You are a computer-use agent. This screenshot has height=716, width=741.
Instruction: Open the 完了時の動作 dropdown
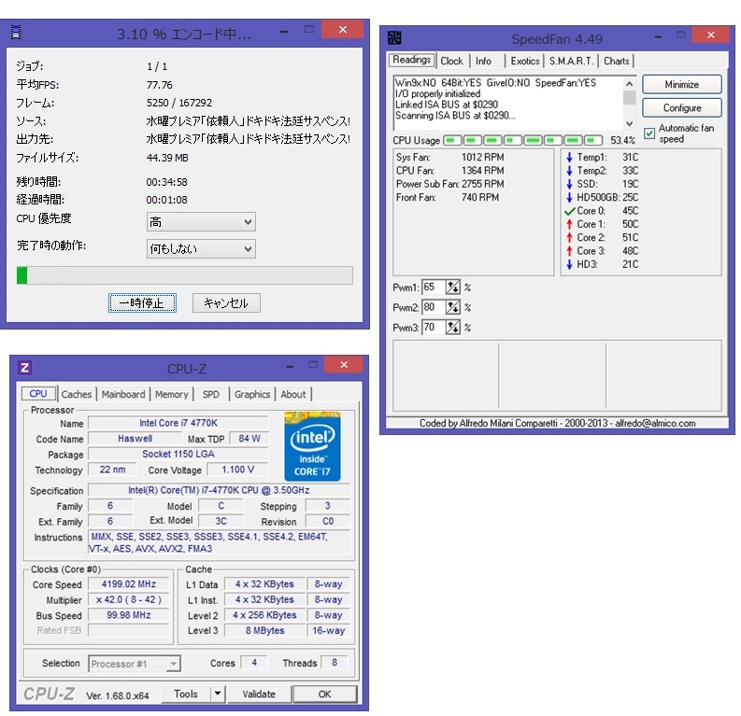[x=201, y=248]
